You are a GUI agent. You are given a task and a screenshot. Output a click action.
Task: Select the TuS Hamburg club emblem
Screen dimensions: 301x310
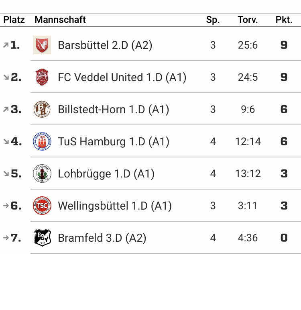pyautogui.click(x=42, y=141)
